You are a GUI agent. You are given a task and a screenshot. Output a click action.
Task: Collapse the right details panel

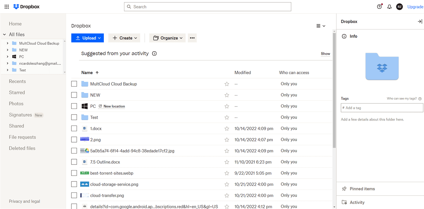pos(420,22)
